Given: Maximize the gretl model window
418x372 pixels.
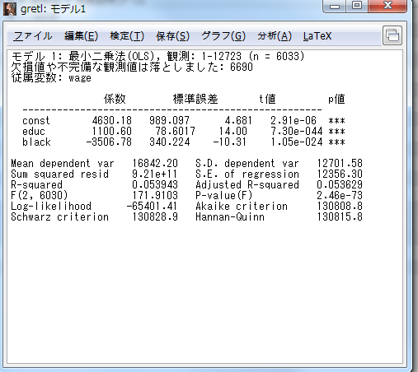Looking at the screenshot, I should (x=357, y=6).
